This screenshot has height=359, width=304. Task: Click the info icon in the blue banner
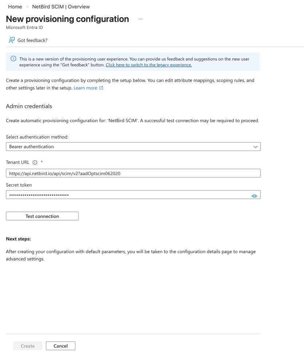13,59
